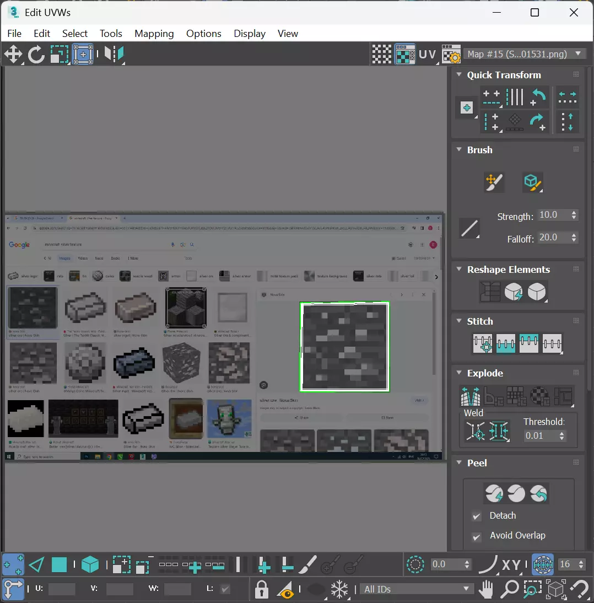The width and height of the screenshot is (594, 603).
Task: Toggle Lock selected subobjects icon
Action: point(261,589)
